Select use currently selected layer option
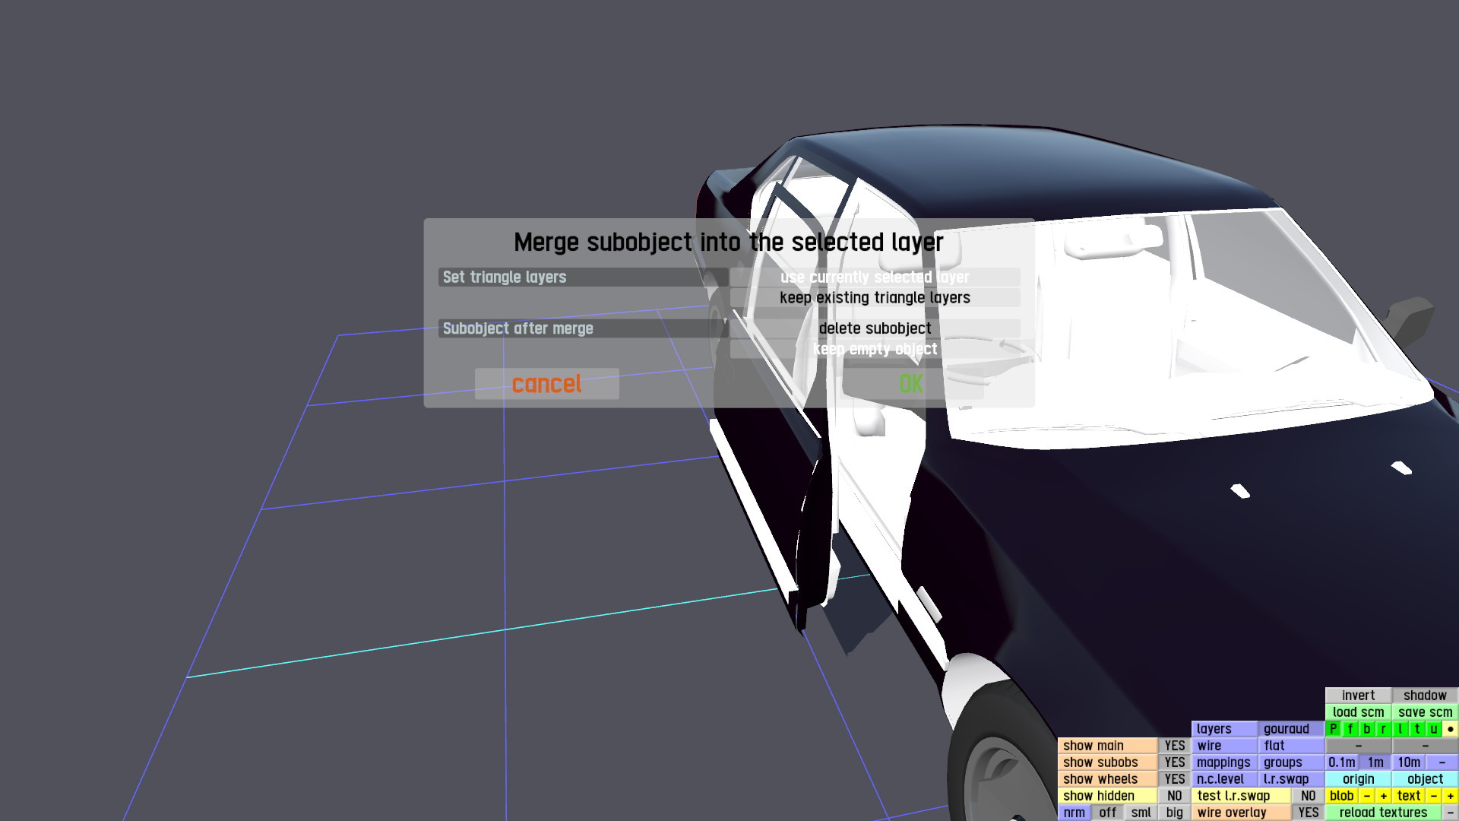The image size is (1459, 821). pyautogui.click(x=875, y=277)
